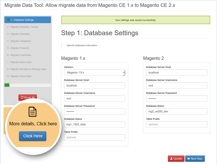Click the 'Magento 2' section heading
217x164 pixels.
[153, 58]
